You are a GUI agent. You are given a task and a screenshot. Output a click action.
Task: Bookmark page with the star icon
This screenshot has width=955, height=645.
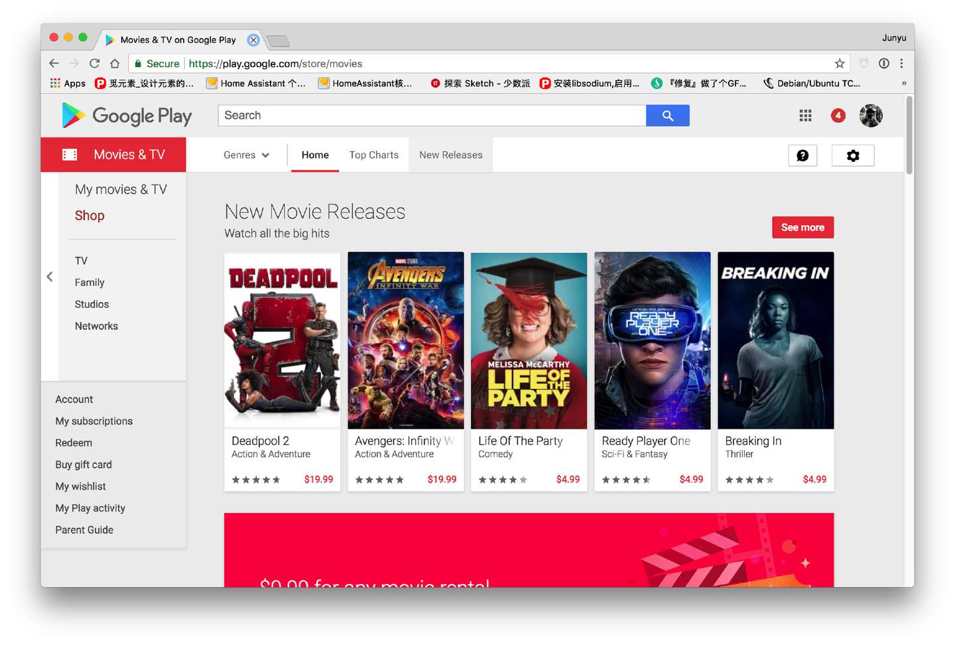840,64
